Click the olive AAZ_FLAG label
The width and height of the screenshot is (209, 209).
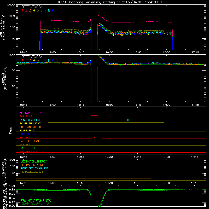pos(26,145)
